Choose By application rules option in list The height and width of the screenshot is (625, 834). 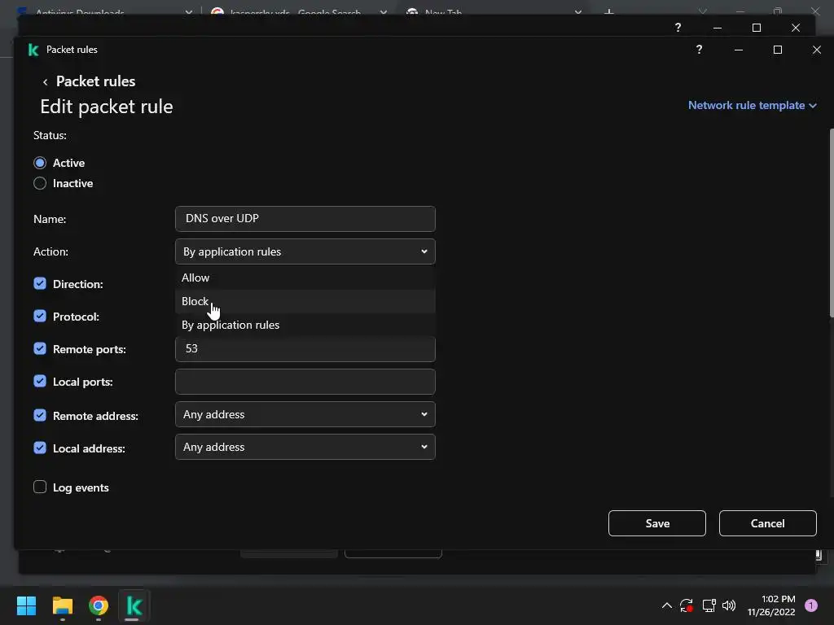(x=305, y=325)
